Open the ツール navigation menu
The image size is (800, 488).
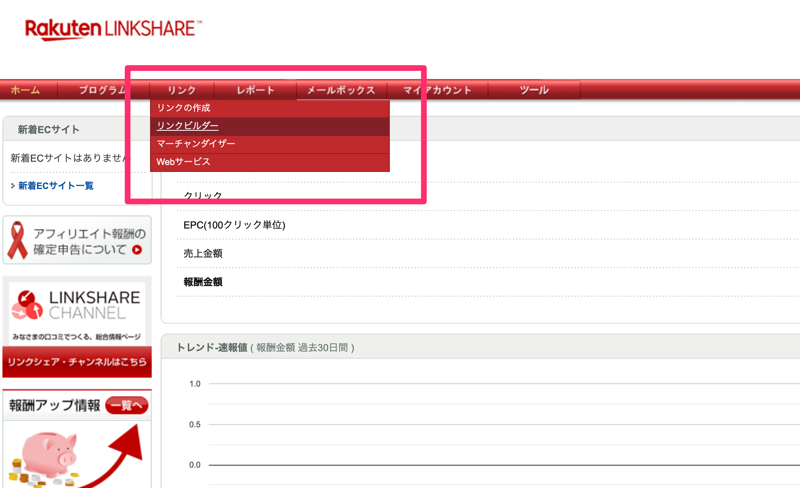click(534, 90)
